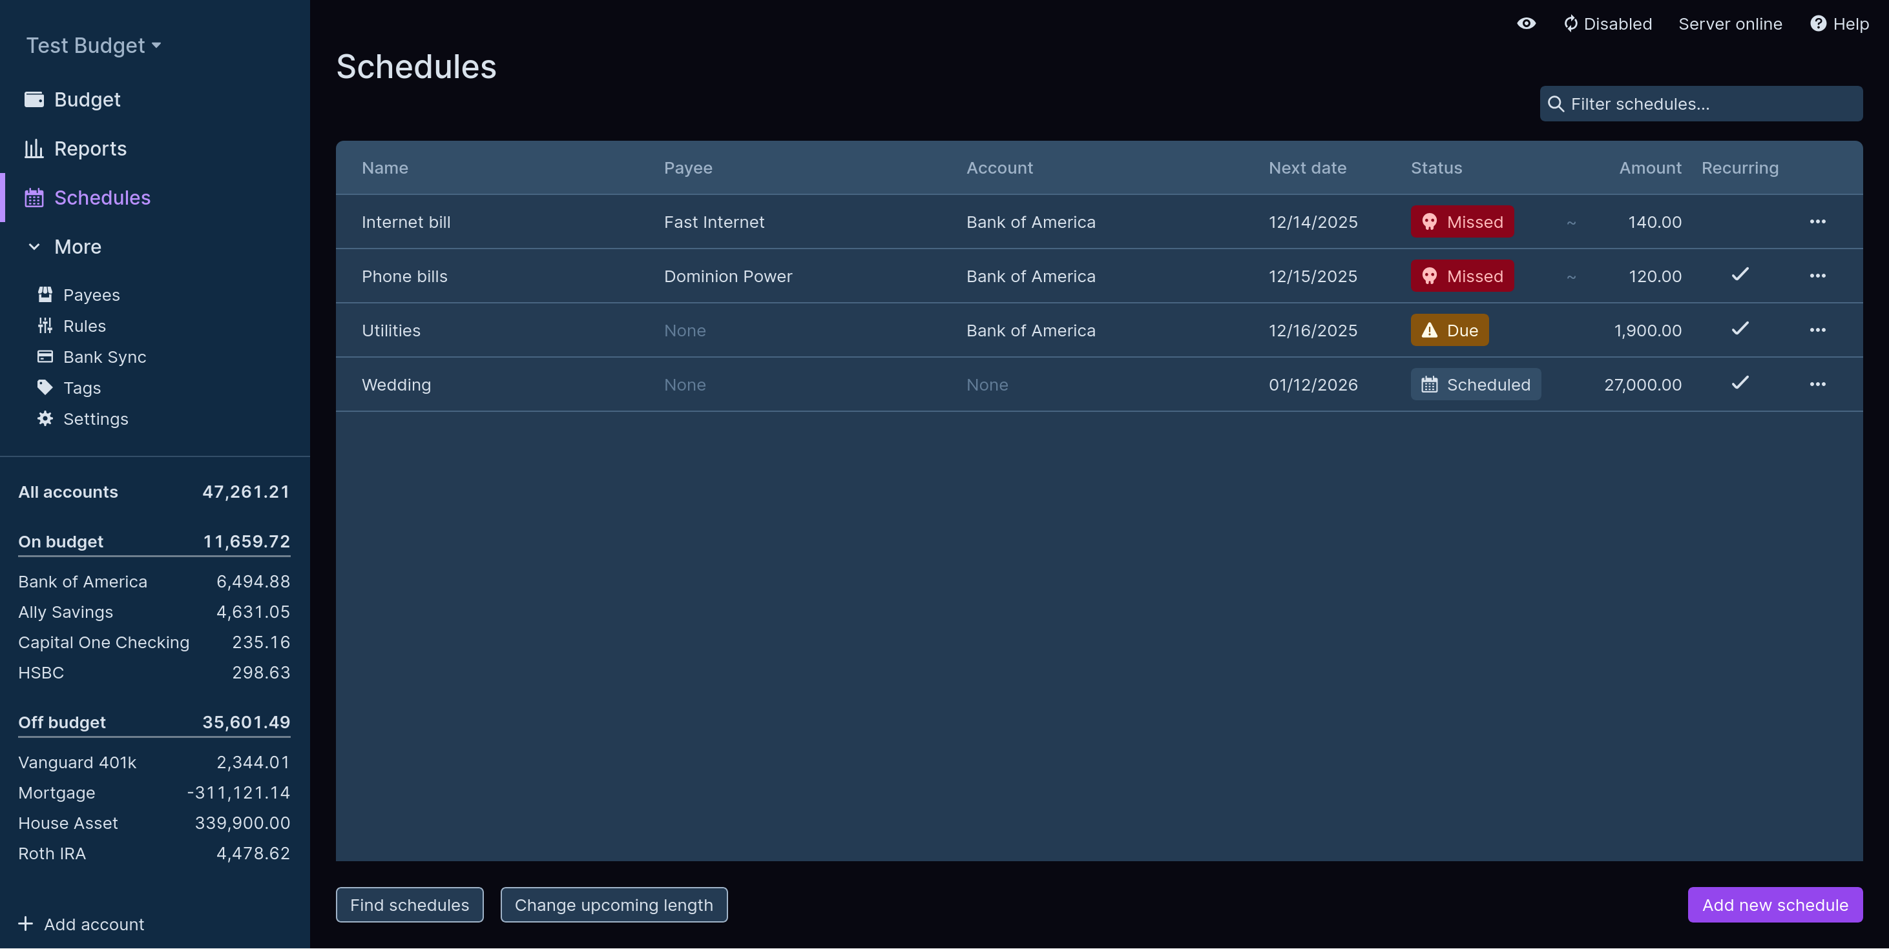
Task: Click the Change upcoming length button
Action: click(614, 904)
